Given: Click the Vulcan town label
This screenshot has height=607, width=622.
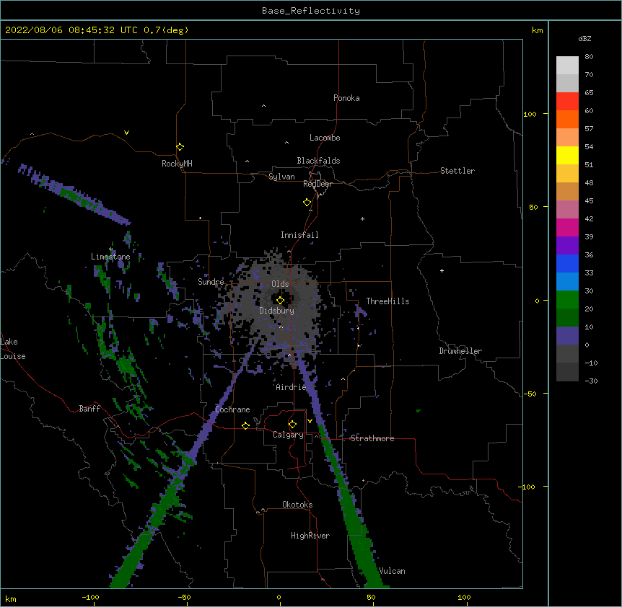Looking at the screenshot, I should tap(392, 571).
